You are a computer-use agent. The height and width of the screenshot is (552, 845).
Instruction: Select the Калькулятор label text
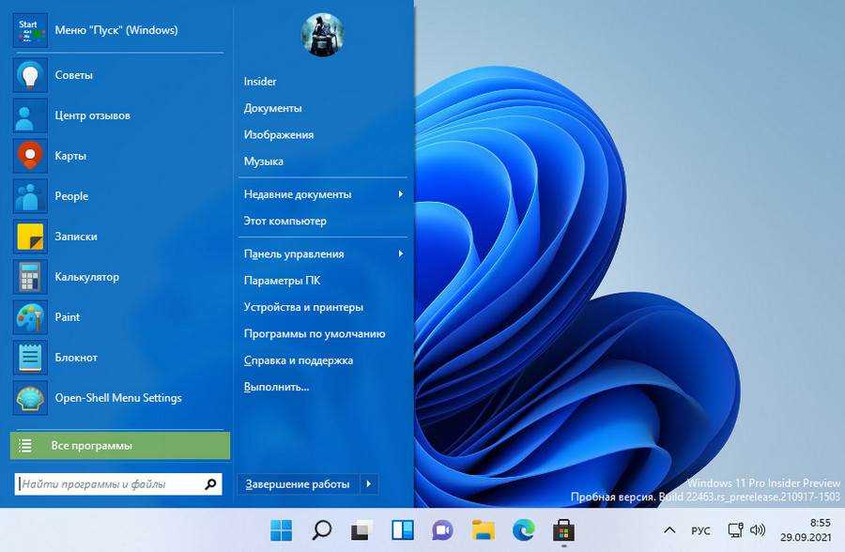point(86,277)
